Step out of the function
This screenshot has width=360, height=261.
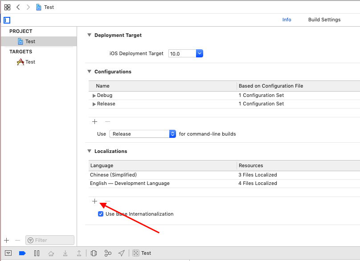[x=79, y=253]
